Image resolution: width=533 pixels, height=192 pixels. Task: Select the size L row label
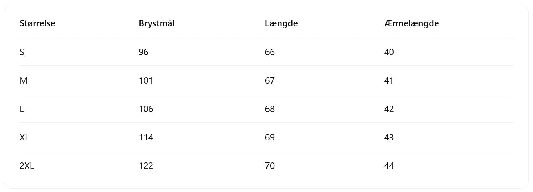pyautogui.click(x=22, y=109)
